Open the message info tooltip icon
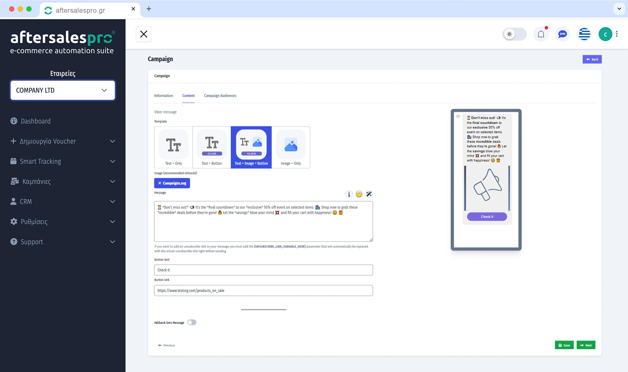This screenshot has height=372, width=628. [x=349, y=194]
